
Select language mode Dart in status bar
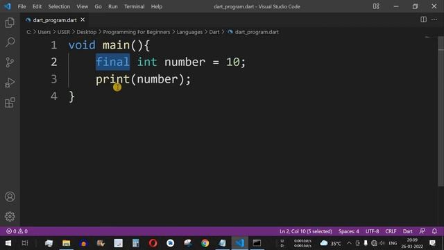[408, 231]
